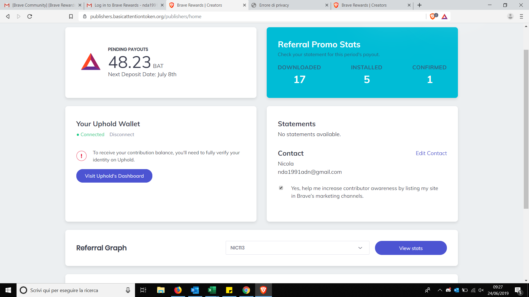Click the Disconnect wallet link

(x=122, y=134)
